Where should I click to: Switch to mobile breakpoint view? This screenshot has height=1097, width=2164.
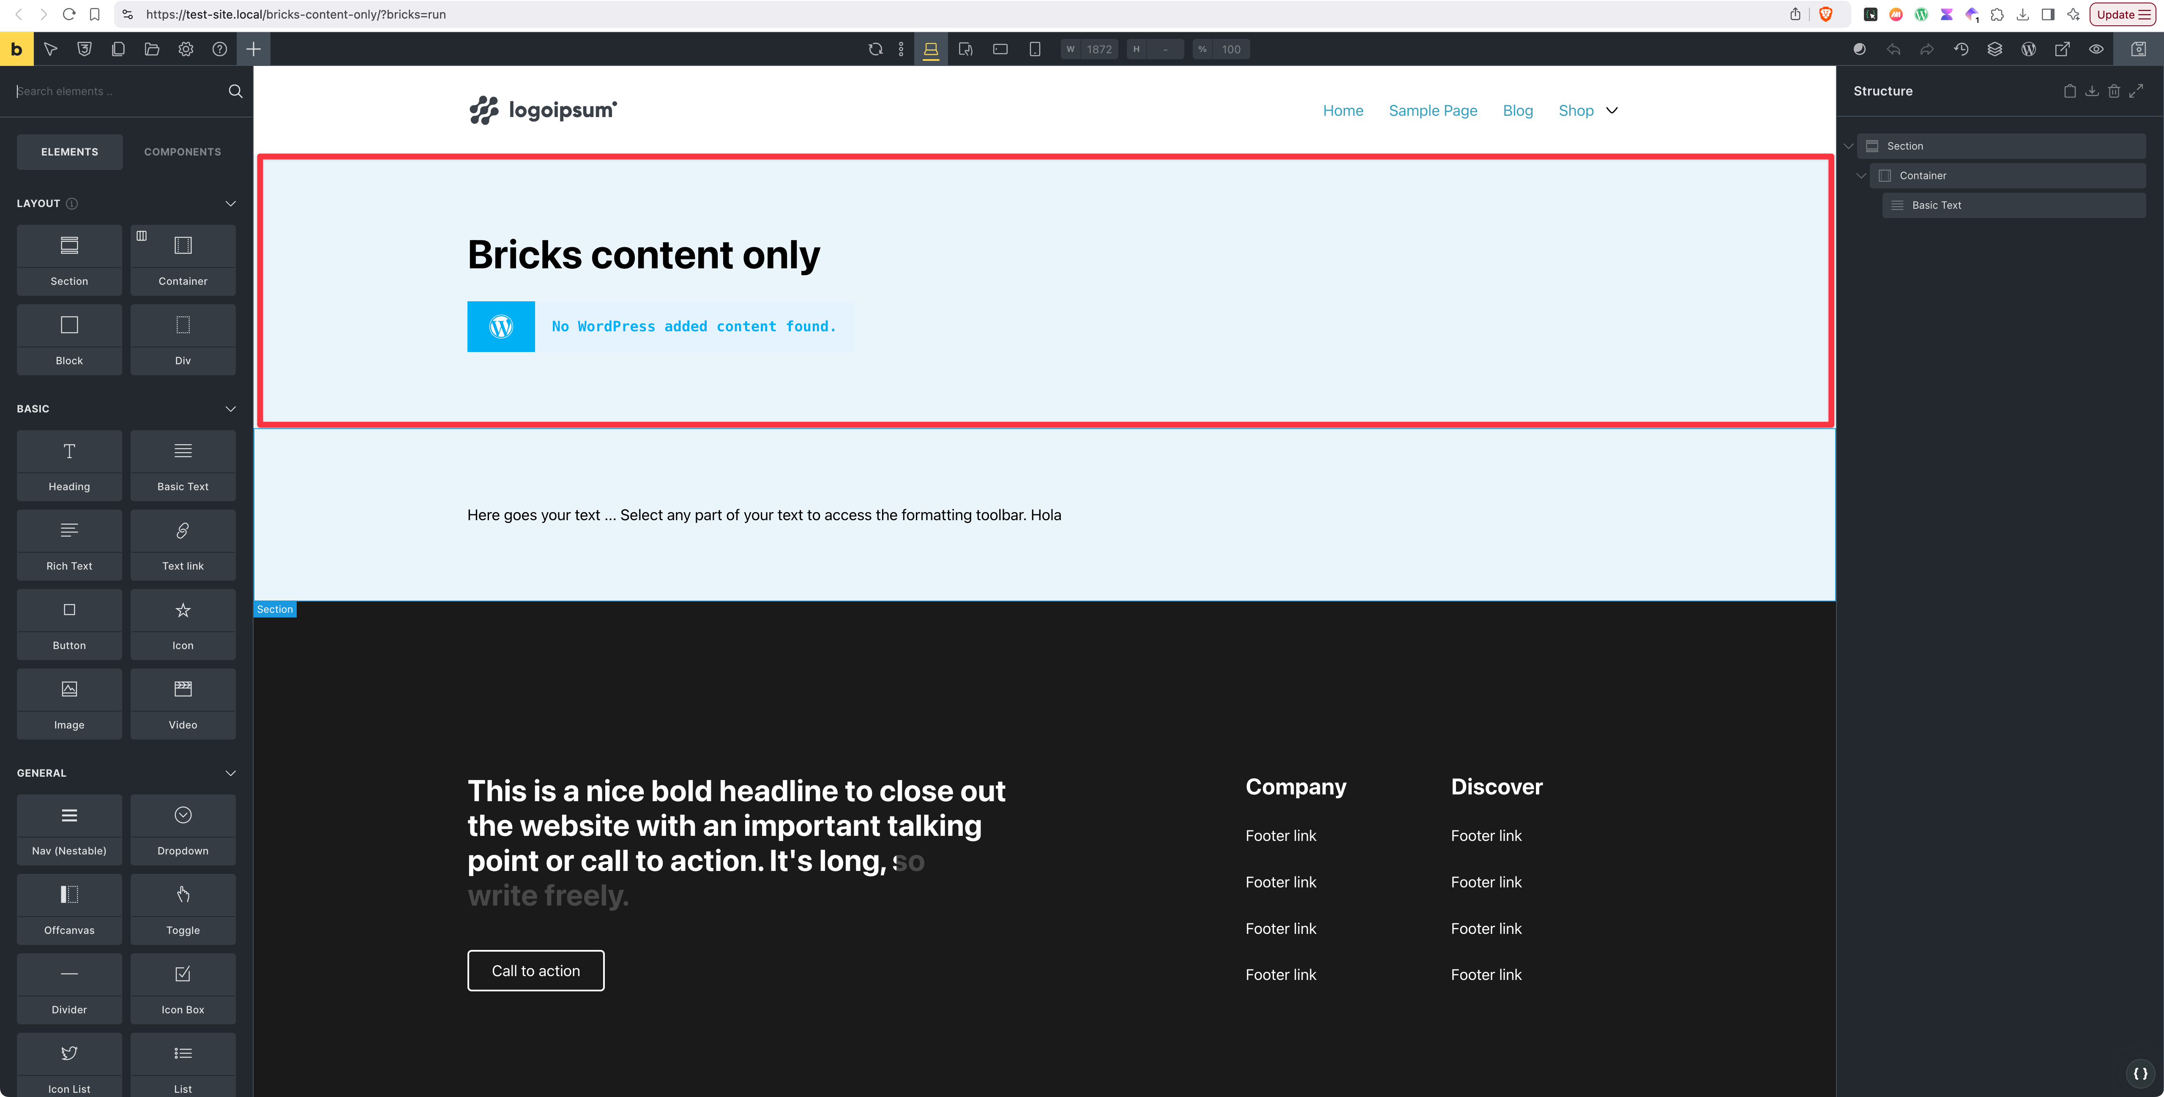pos(1034,49)
